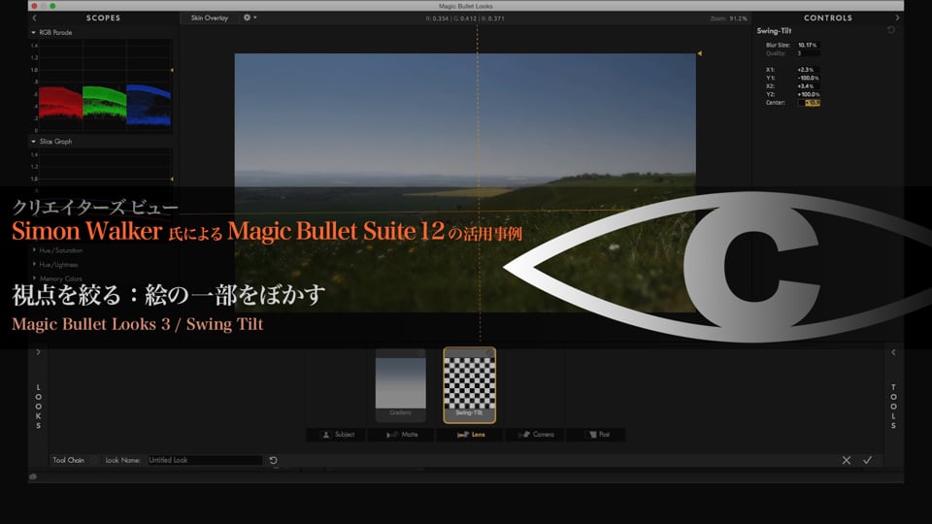Switch to the Subject tab
This screenshot has width=932, height=524.
click(x=338, y=435)
